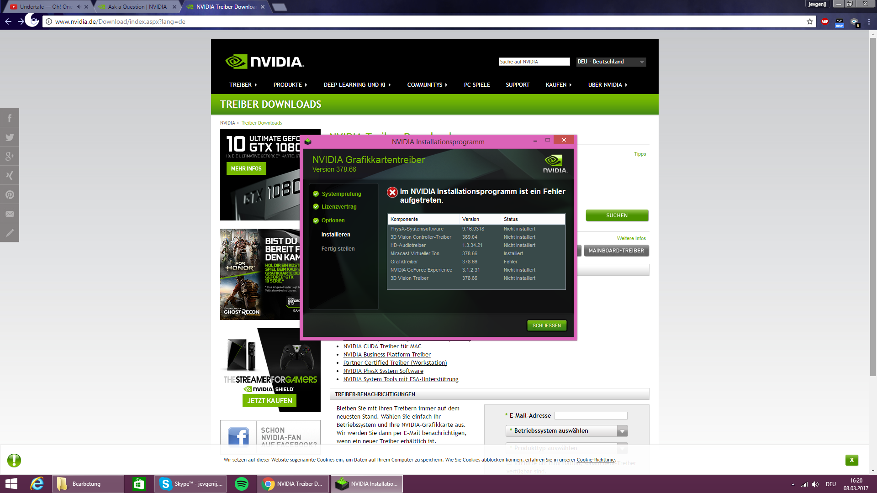Screen dimensions: 877x493
Task: Open DEU - Deutschland country dropdown
Action: pyautogui.click(x=611, y=62)
